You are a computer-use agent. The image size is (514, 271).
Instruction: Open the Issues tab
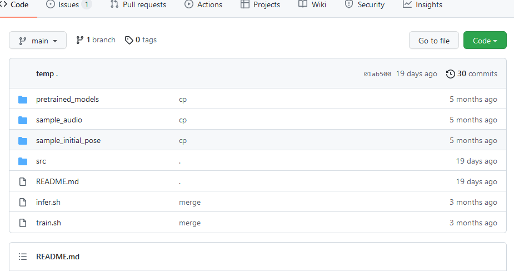69,4
